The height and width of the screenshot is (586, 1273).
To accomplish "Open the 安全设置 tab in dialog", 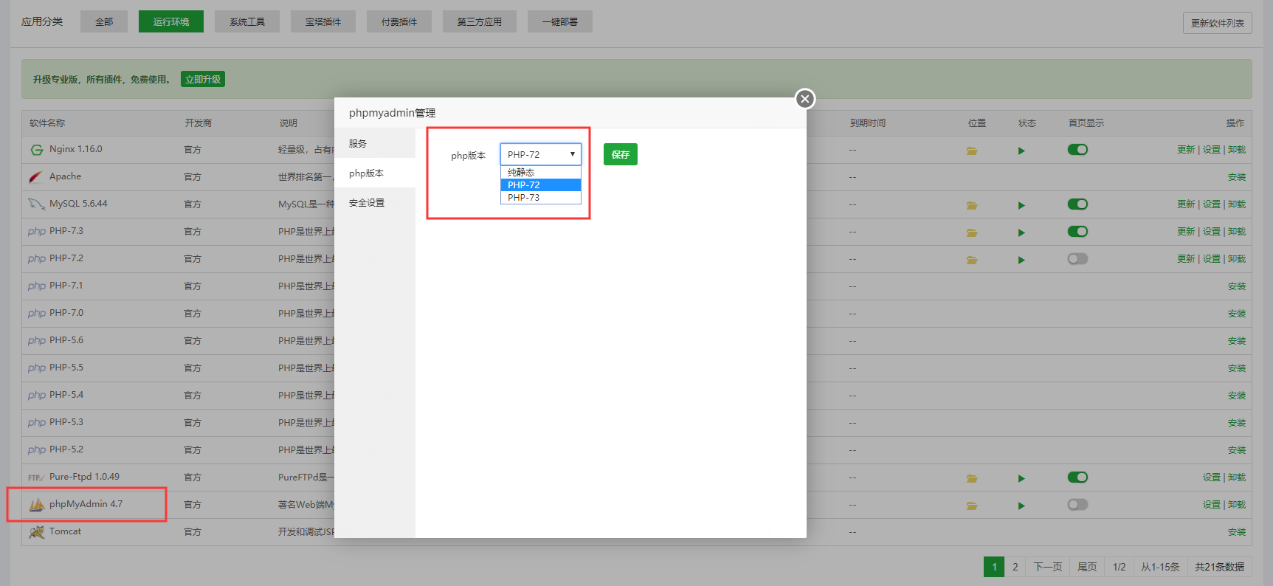I will (x=375, y=202).
